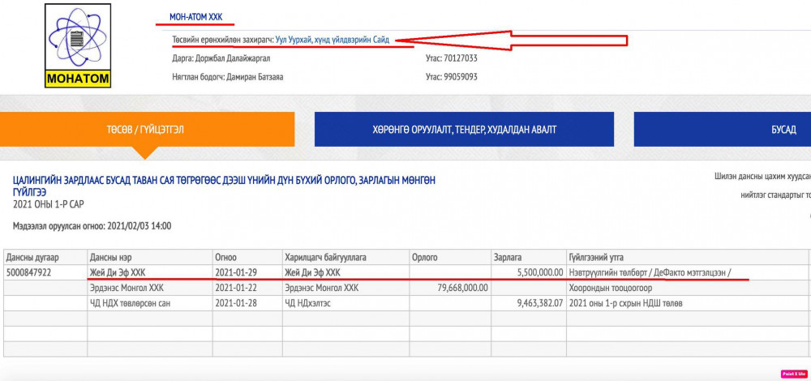811x381 pixels.
Task: Open the МОН-АТОМ ХХК organization link
Action: 196,17
